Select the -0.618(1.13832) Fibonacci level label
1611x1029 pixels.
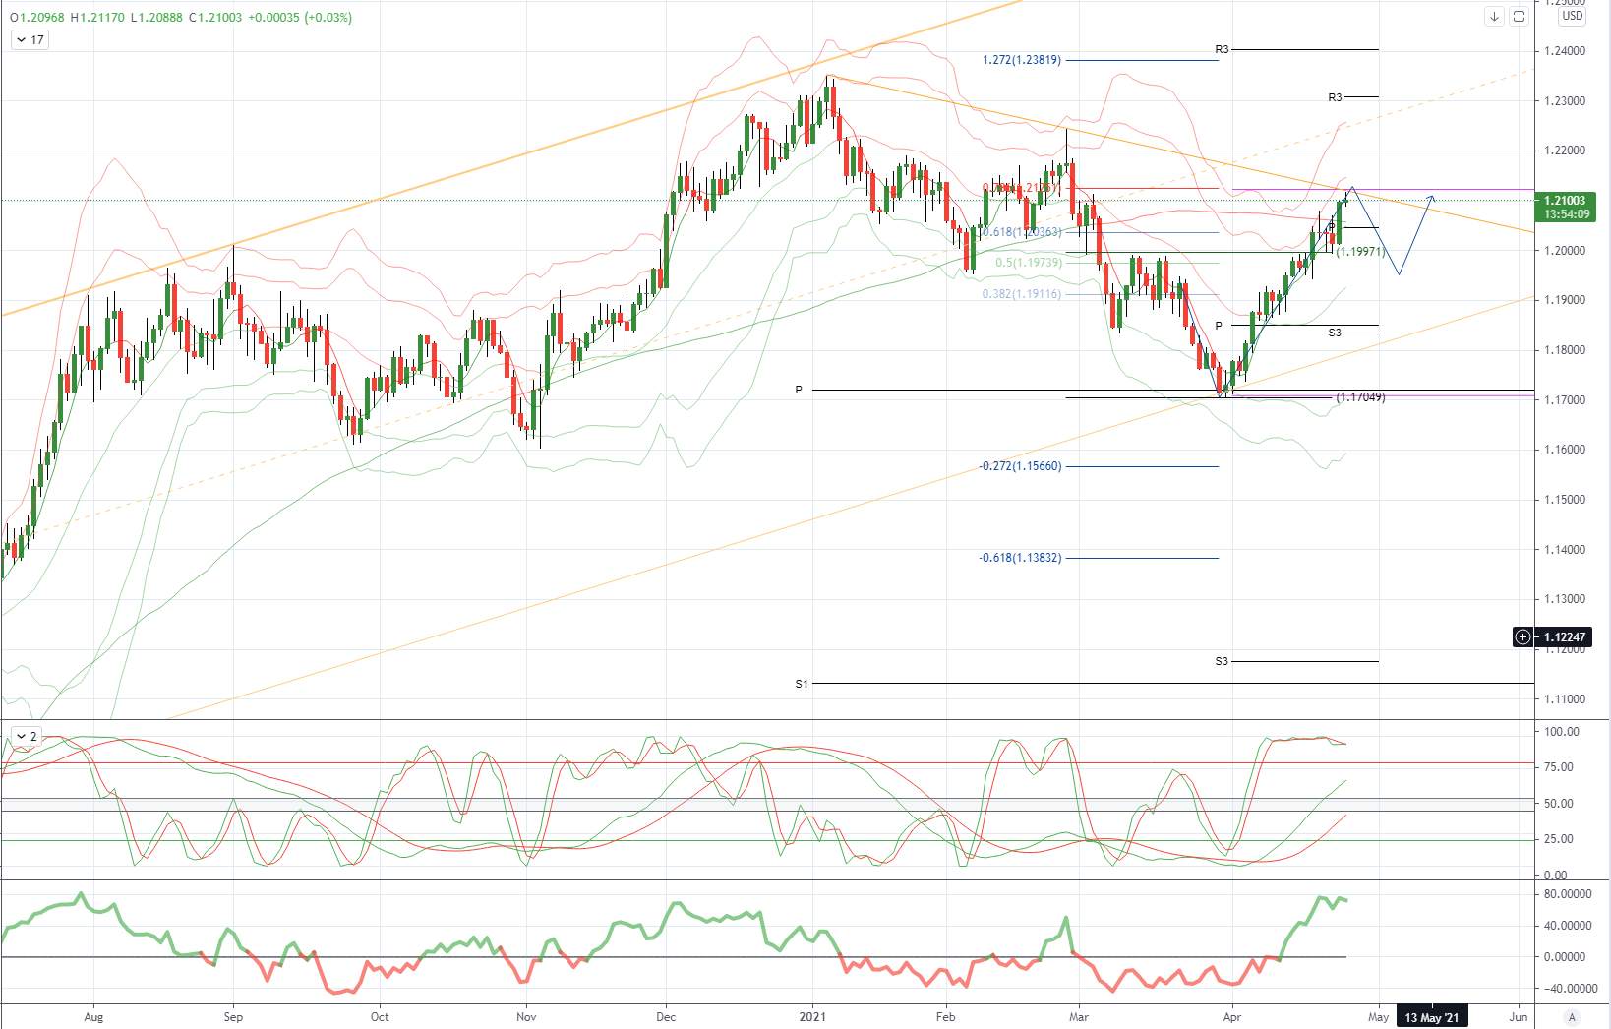(1020, 558)
